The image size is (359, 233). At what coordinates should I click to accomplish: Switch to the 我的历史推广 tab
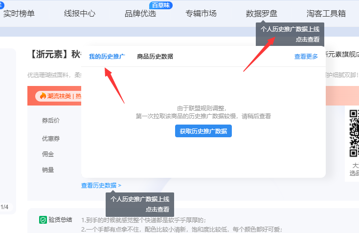[107, 57]
